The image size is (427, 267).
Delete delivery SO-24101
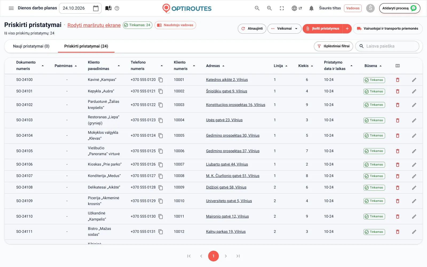[x=398, y=91]
